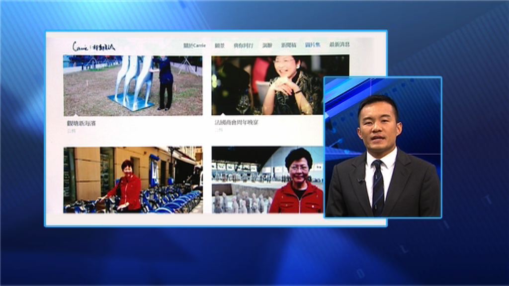Open the 最新消息 latest news link

click(339, 45)
